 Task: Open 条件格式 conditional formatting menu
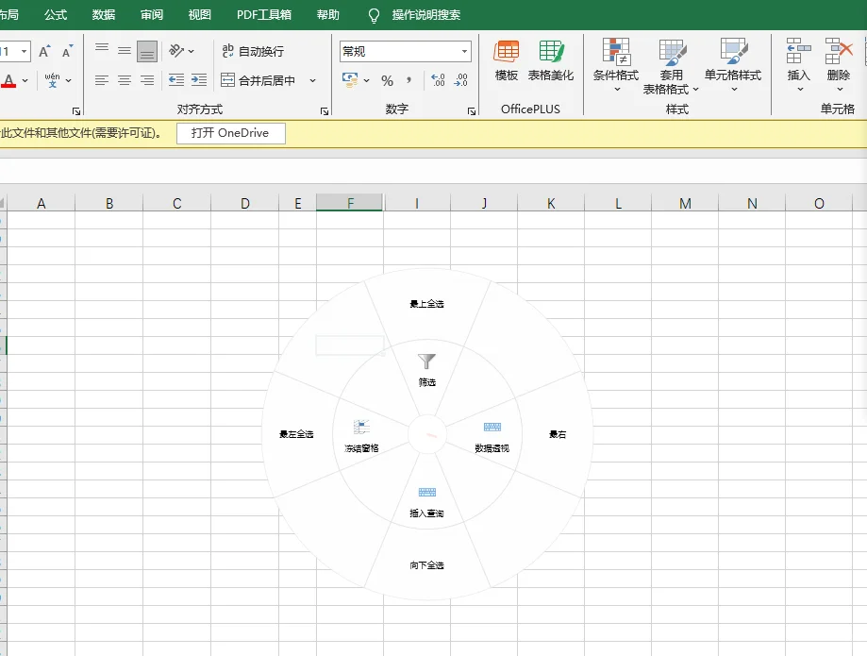click(616, 65)
